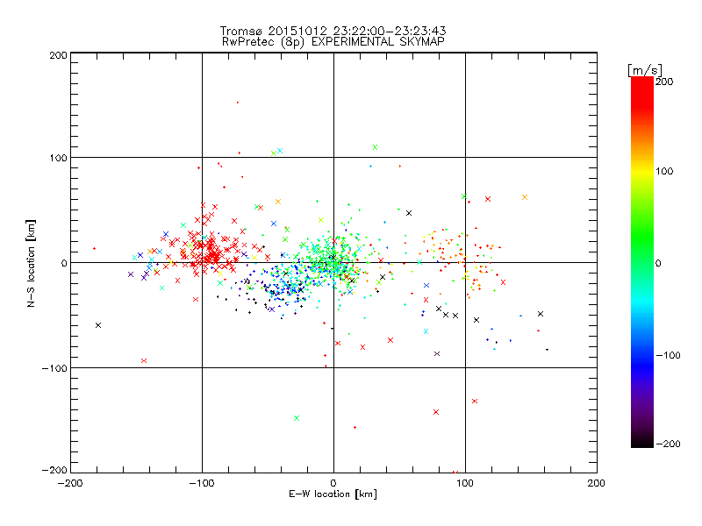Click the x-axis tick label "-200"
702x526 pixels.
(70, 483)
